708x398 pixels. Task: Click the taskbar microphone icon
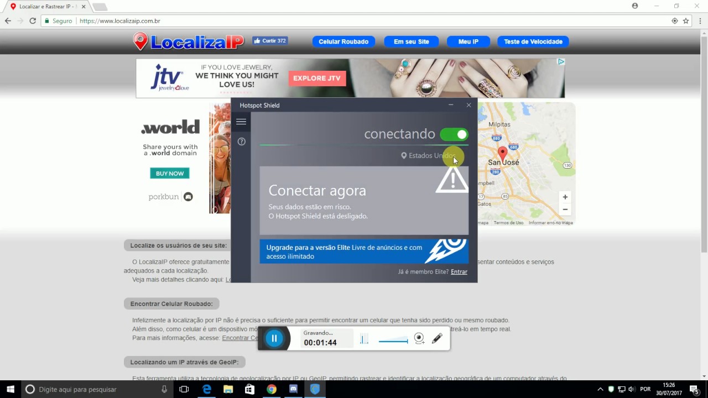tap(164, 389)
